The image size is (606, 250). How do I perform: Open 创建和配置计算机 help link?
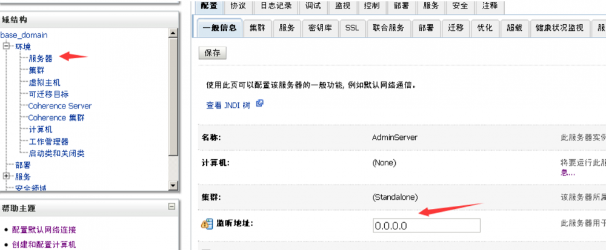[x=44, y=245]
